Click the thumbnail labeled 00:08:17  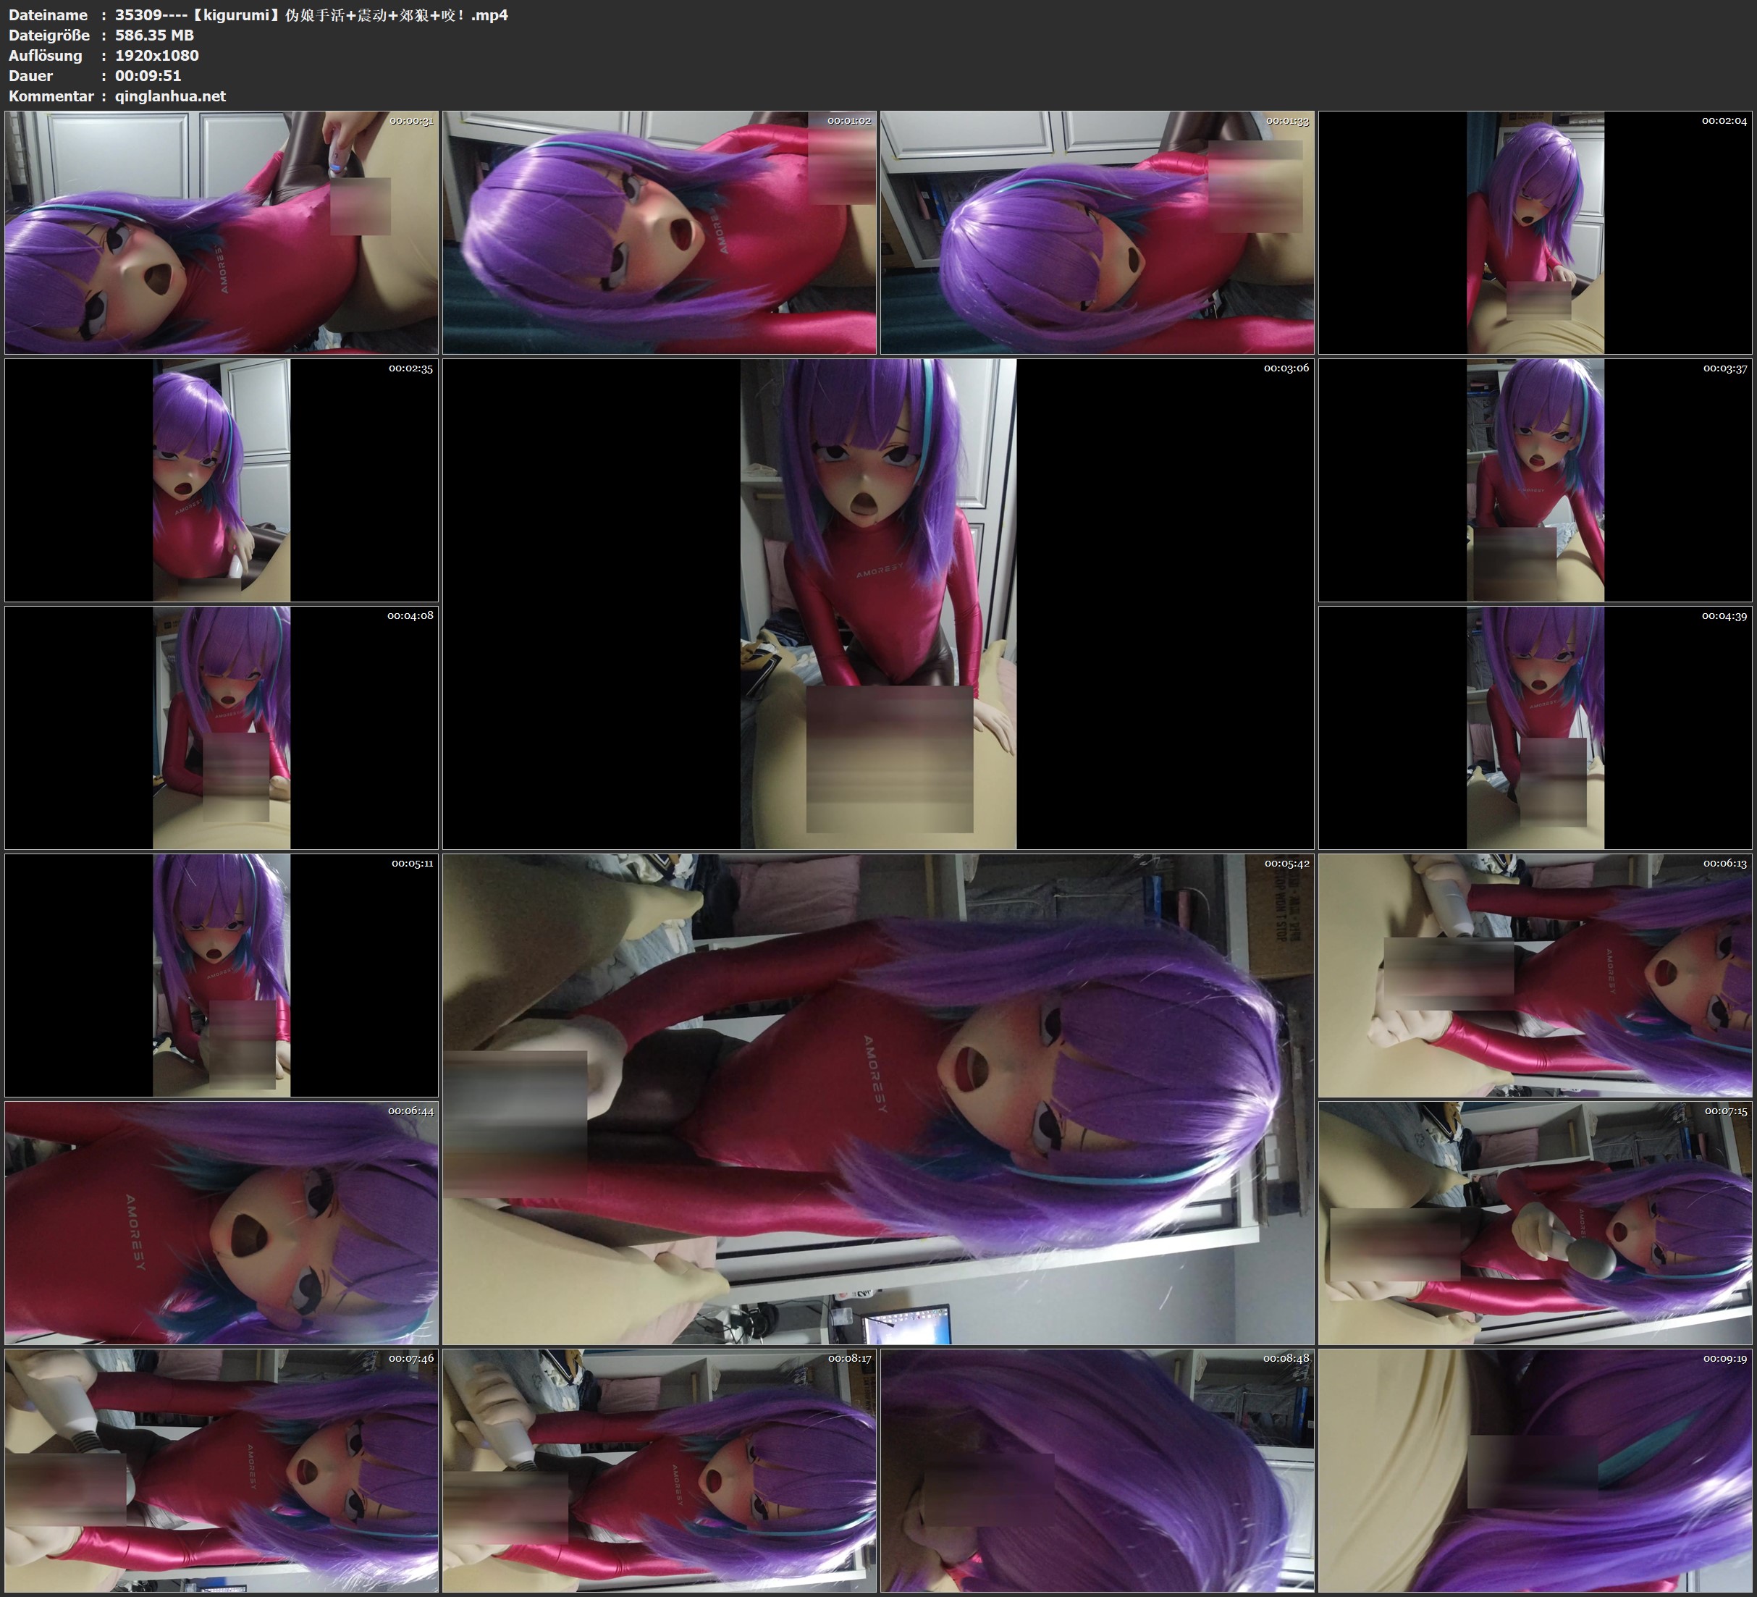[x=659, y=1470]
